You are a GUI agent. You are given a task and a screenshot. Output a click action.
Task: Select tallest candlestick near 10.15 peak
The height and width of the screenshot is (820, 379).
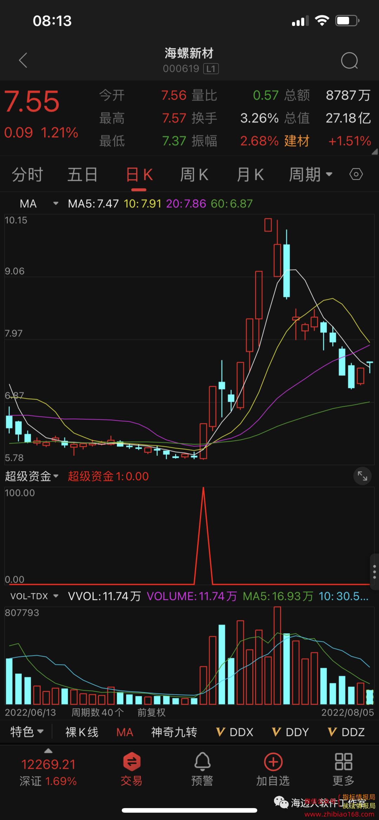pos(268,225)
